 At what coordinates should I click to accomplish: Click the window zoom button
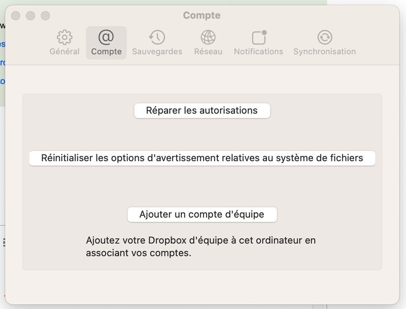pyautogui.click(x=45, y=16)
